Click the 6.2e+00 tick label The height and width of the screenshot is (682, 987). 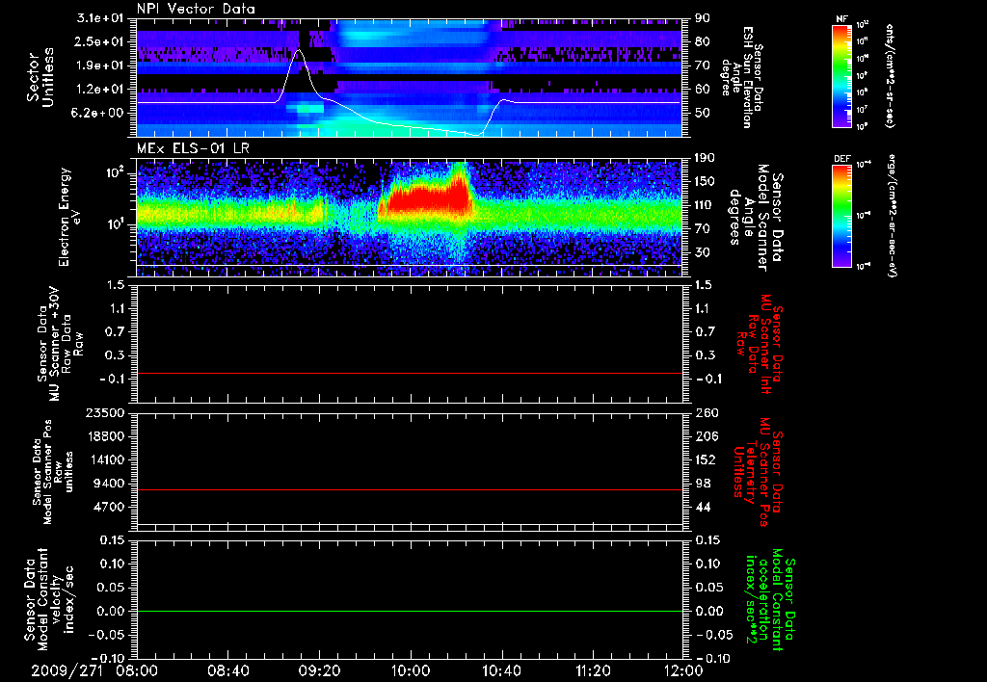coord(99,113)
